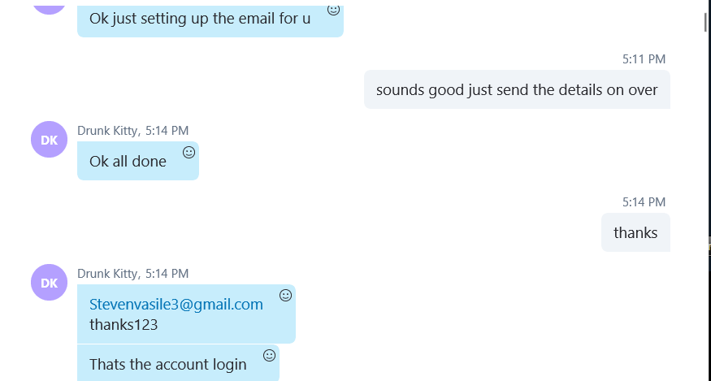The width and height of the screenshot is (711, 381).
Task: Click the 5:11 PM timestamp
Action: [644, 59]
